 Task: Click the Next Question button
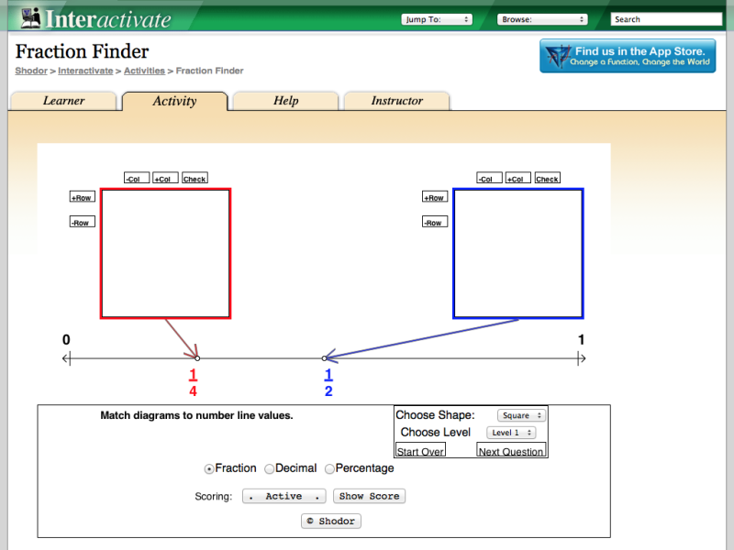pos(510,451)
